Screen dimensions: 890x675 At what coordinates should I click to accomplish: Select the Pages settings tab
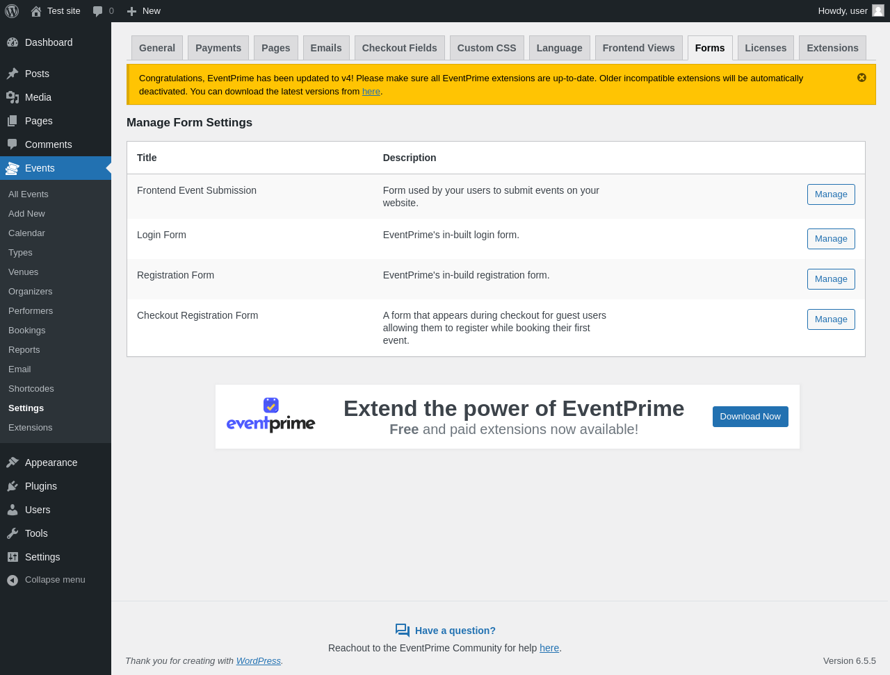276,48
